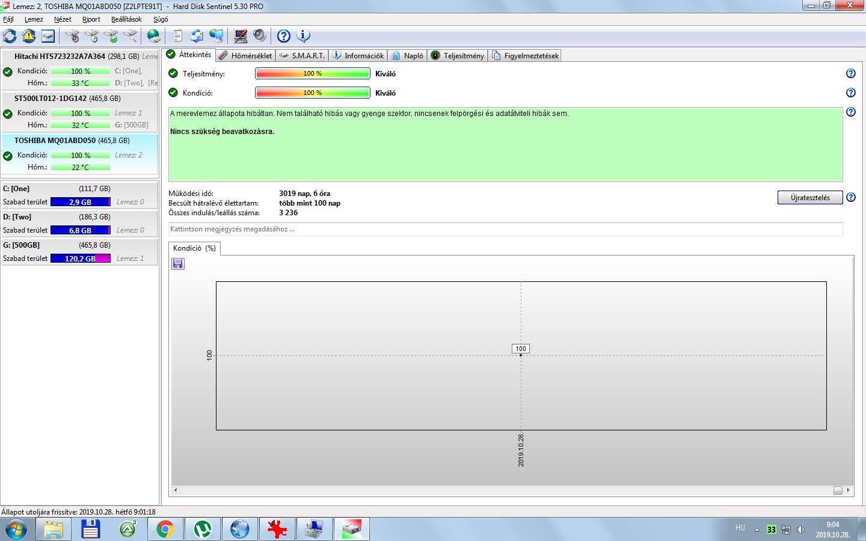Click the Újratesztelés button
The width and height of the screenshot is (866, 541).
pyautogui.click(x=810, y=197)
